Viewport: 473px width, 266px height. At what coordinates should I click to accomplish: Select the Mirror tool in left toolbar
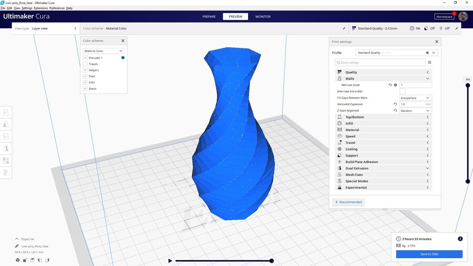click(x=6, y=148)
